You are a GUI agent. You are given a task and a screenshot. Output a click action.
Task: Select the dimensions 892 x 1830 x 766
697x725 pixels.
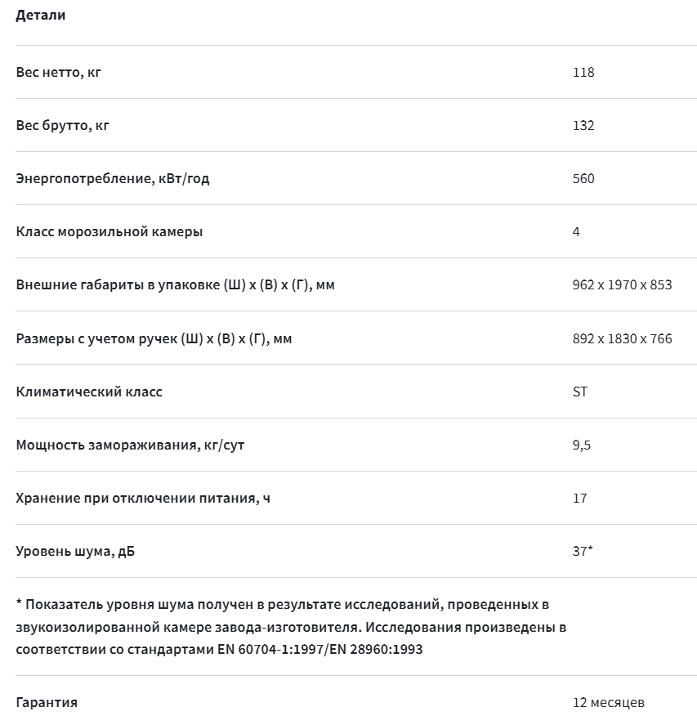coord(622,339)
